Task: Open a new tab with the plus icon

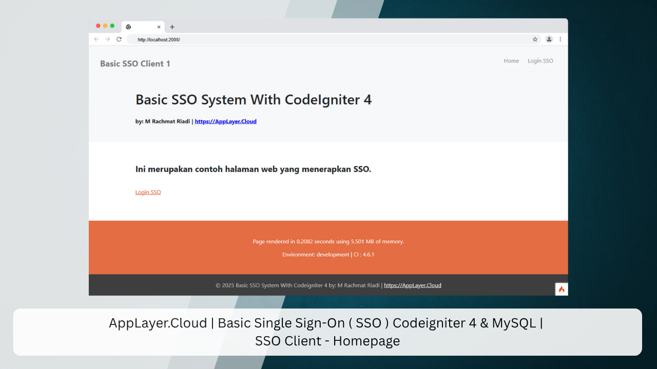Action: [172, 27]
